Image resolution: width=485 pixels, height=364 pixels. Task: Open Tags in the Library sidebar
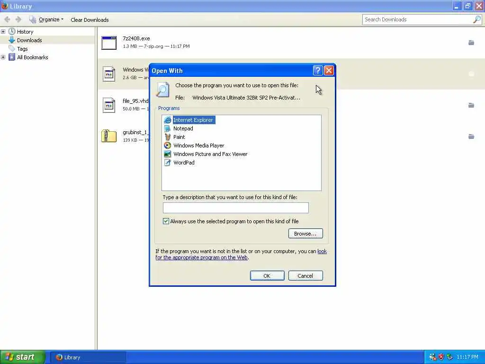[22, 49]
